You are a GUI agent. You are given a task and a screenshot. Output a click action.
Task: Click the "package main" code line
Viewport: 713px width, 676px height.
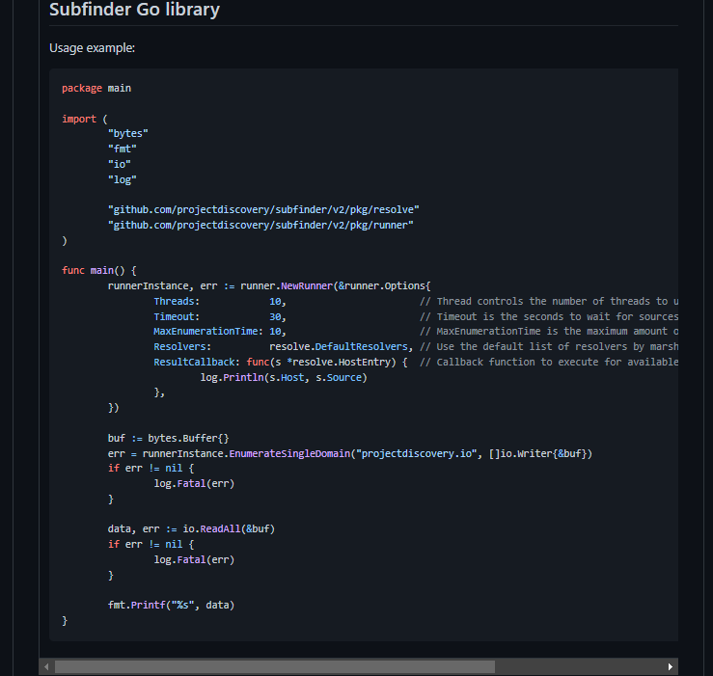tap(96, 88)
